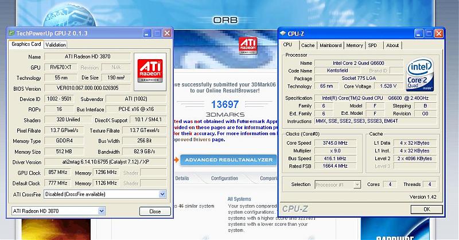The width and height of the screenshot is (459, 240).
Task: Click the processor name Intel Core 2 Quad Q6600
Action: [358, 63]
